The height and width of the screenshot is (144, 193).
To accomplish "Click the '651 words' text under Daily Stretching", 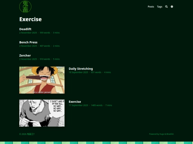I will click(96, 73).
